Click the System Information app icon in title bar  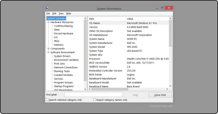coord(47,9)
